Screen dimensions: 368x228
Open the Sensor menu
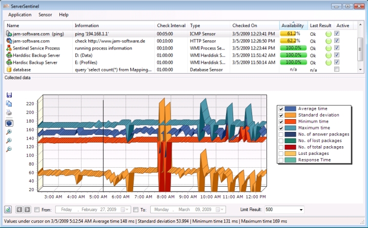click(44, 15)
